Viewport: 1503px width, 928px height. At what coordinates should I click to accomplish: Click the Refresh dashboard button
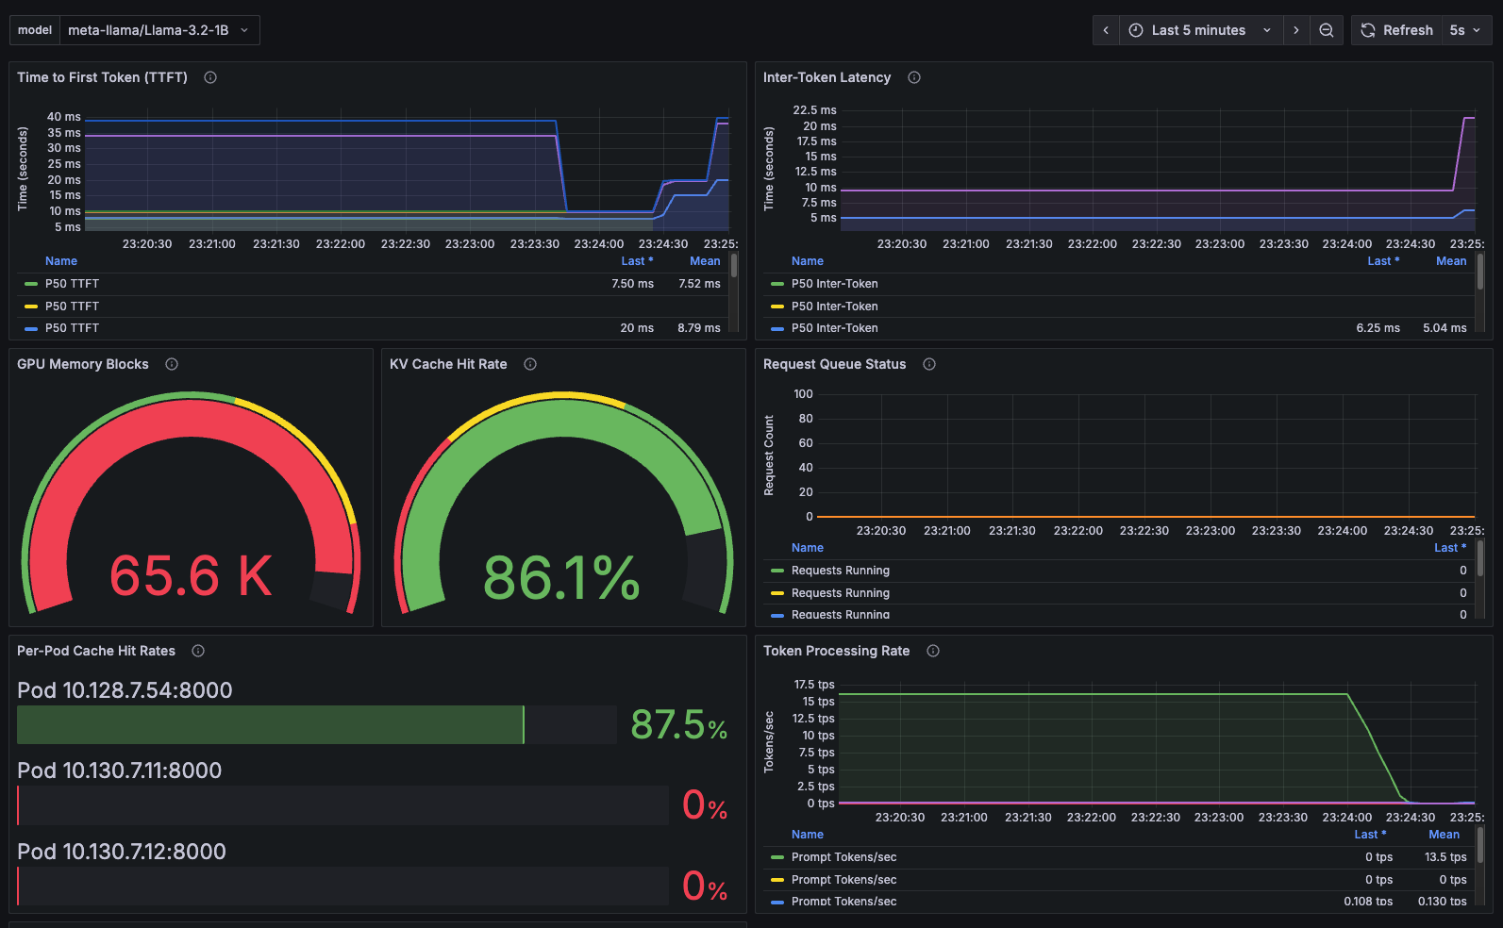pyautogui.click(x=1397, y=30)
